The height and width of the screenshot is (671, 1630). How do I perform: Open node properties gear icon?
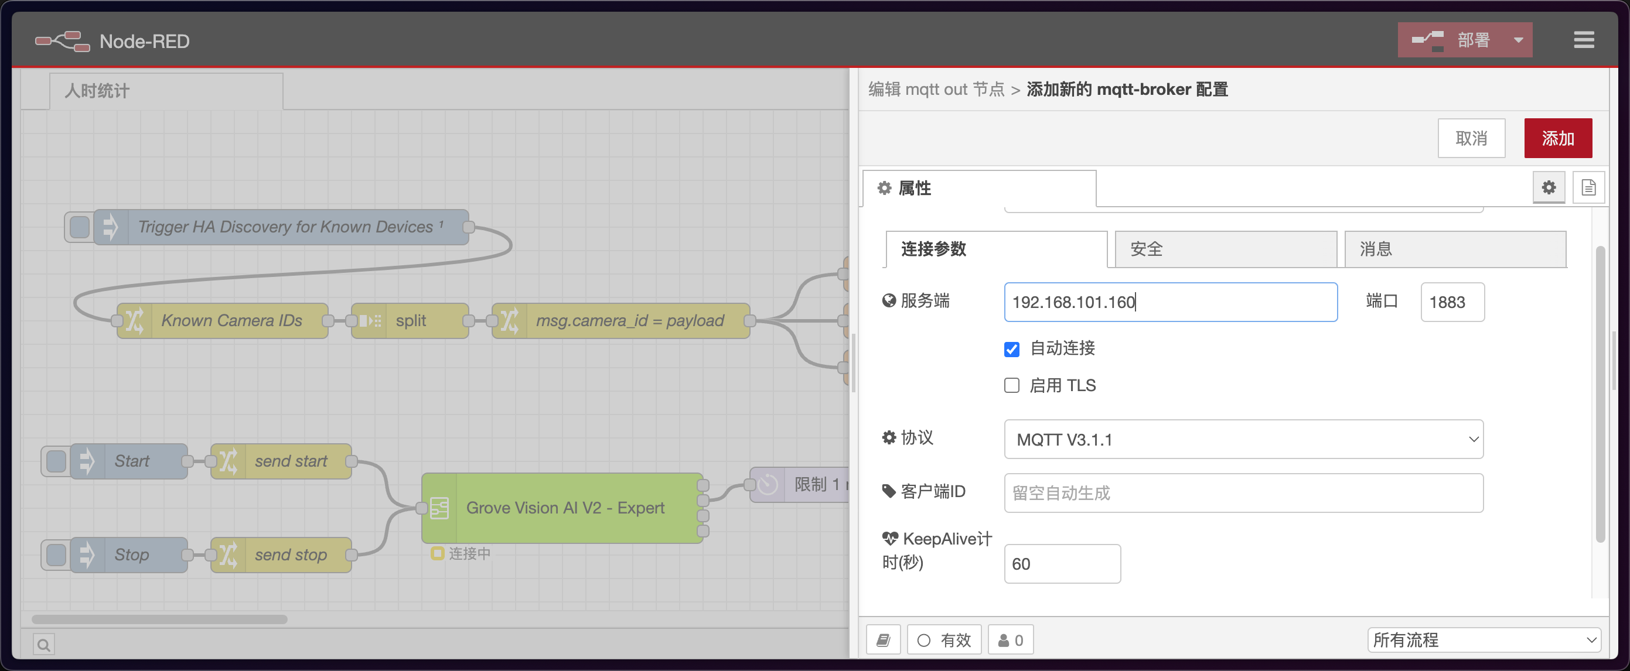coord(1549,187)
